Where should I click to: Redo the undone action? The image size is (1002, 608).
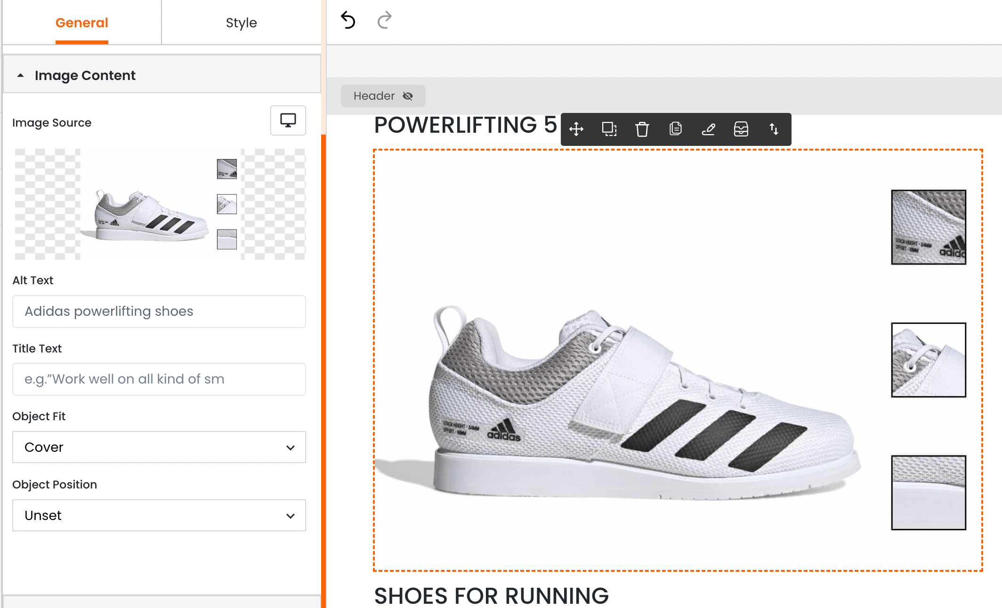click(385, 20)
